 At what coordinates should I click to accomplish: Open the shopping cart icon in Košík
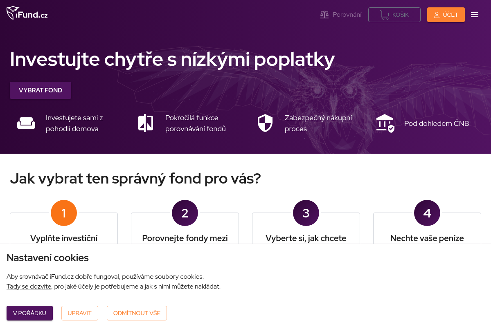point(384,14)
